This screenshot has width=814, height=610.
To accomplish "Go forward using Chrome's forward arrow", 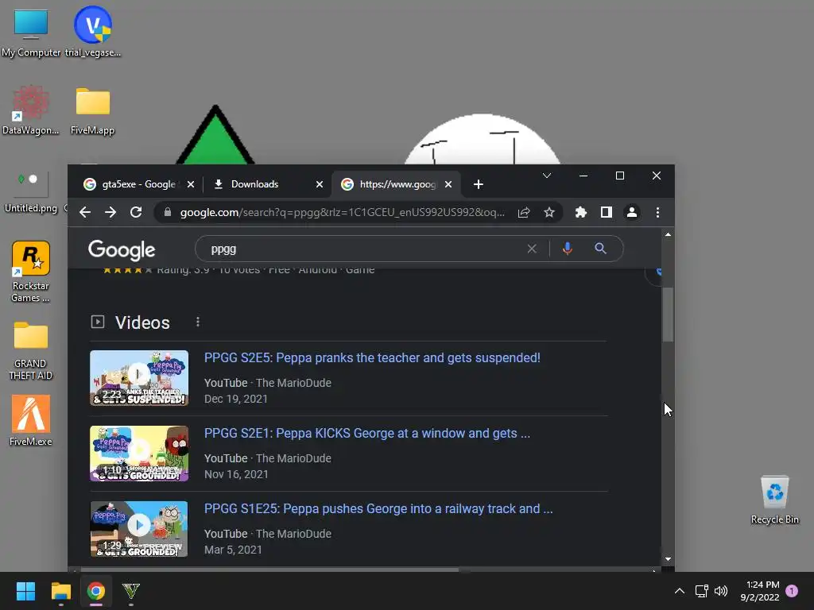I will [x=110, y=212].
